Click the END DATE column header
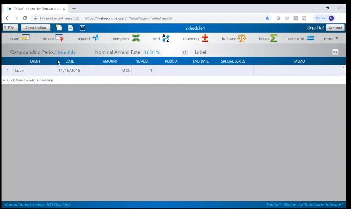The width and height of the screenshot is (351, 209). (201, 61)
